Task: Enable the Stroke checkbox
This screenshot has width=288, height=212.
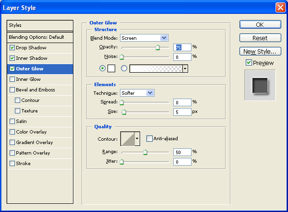Action: coord(12,164)
